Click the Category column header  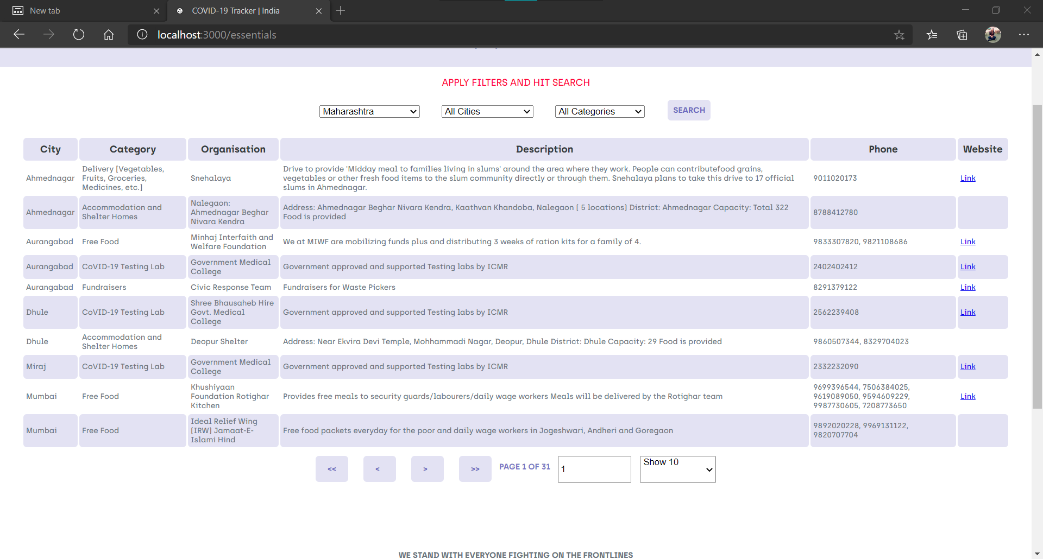pyautogui.click(x=133, y=149)
